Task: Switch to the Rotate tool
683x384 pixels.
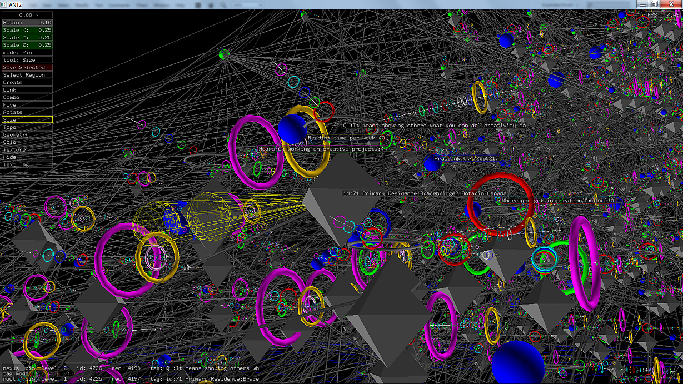Action: [x=27, y=112]
